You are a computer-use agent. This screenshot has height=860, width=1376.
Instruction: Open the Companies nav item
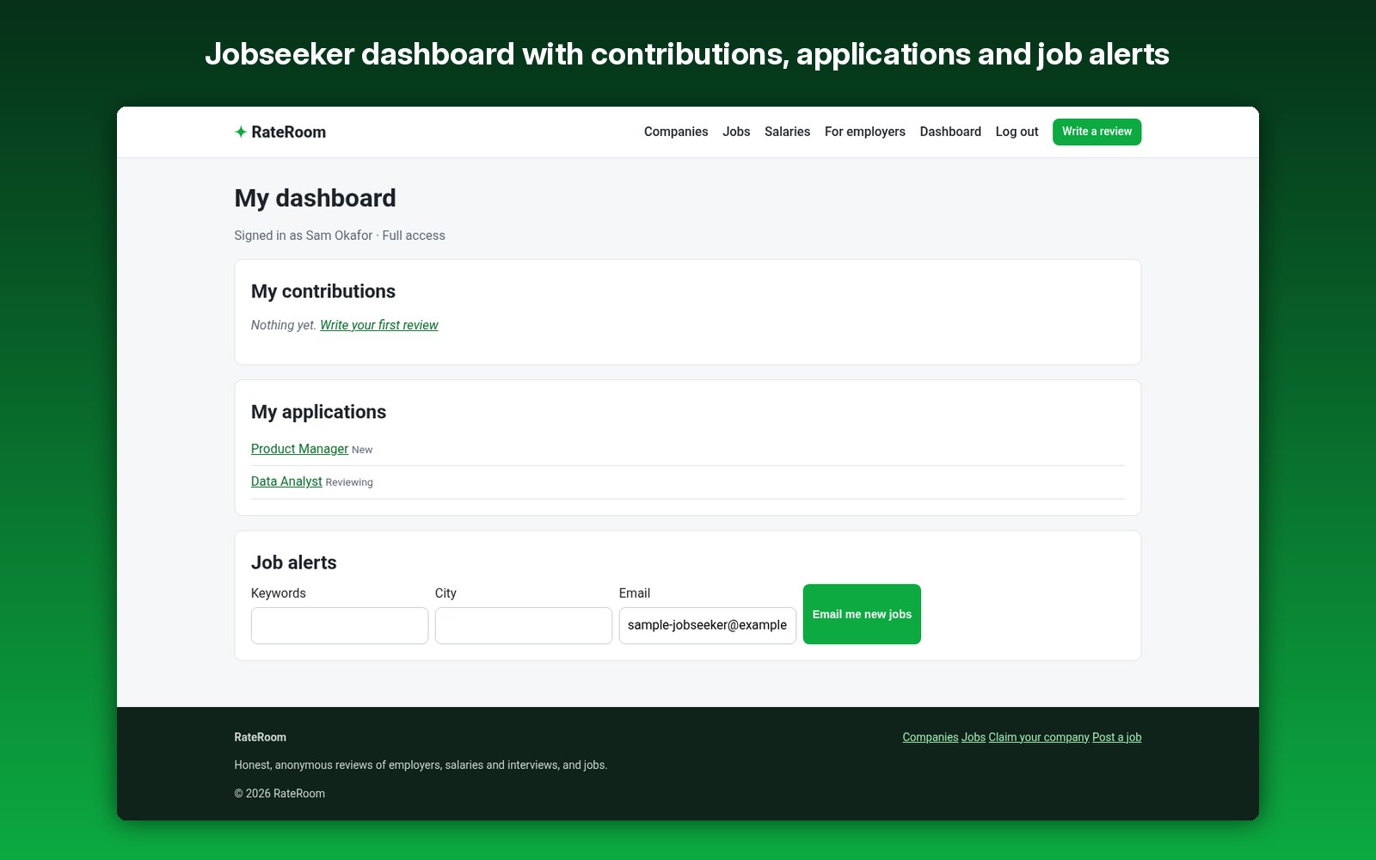[676, 132]
